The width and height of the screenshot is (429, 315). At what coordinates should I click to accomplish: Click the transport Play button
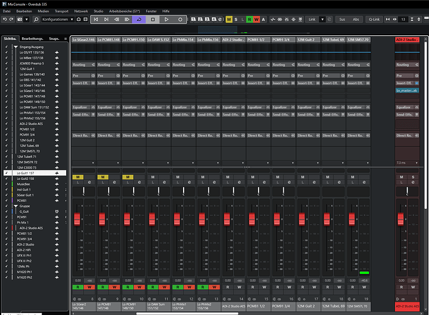[166, 20]
